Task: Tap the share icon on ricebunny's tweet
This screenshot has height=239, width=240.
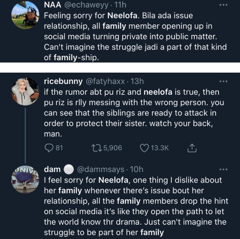Action: [192, 148]
